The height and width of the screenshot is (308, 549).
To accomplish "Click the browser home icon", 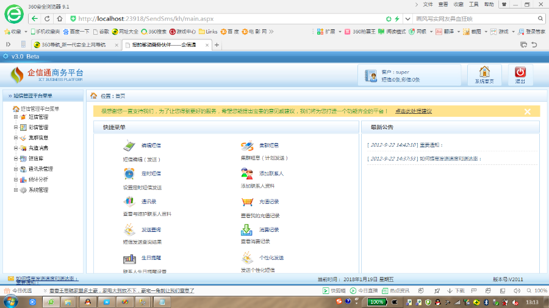I will pyautogui.click(x=60, y=18).
